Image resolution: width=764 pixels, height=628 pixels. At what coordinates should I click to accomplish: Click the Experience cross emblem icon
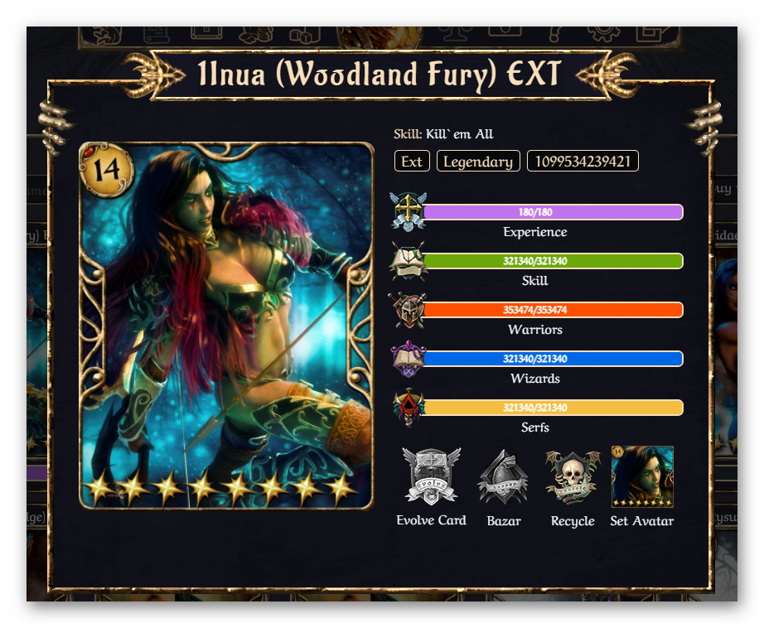coord(409,212)
